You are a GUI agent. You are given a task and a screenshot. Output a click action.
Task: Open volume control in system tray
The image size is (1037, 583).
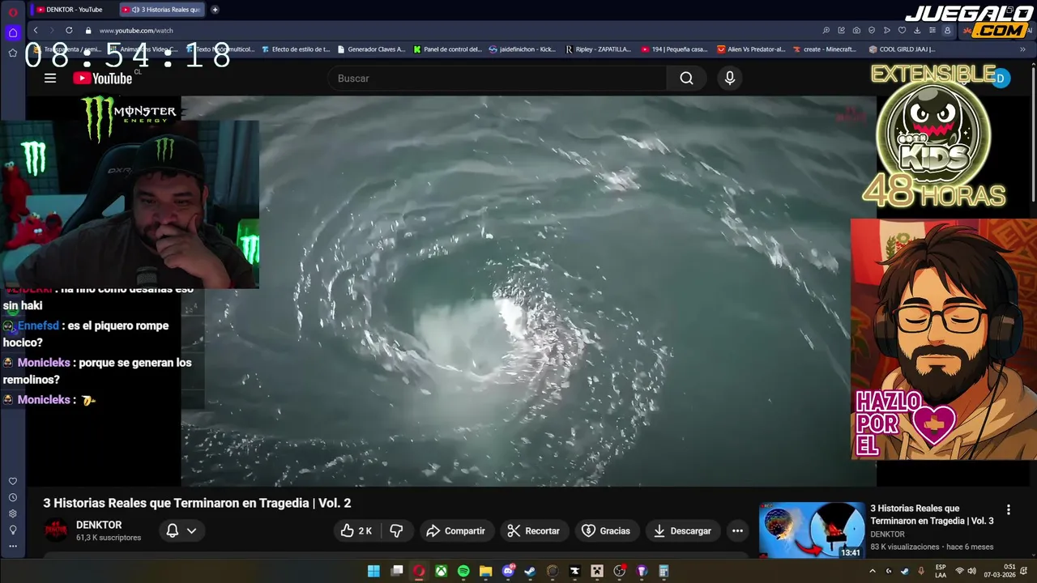(x=971, y=571)
